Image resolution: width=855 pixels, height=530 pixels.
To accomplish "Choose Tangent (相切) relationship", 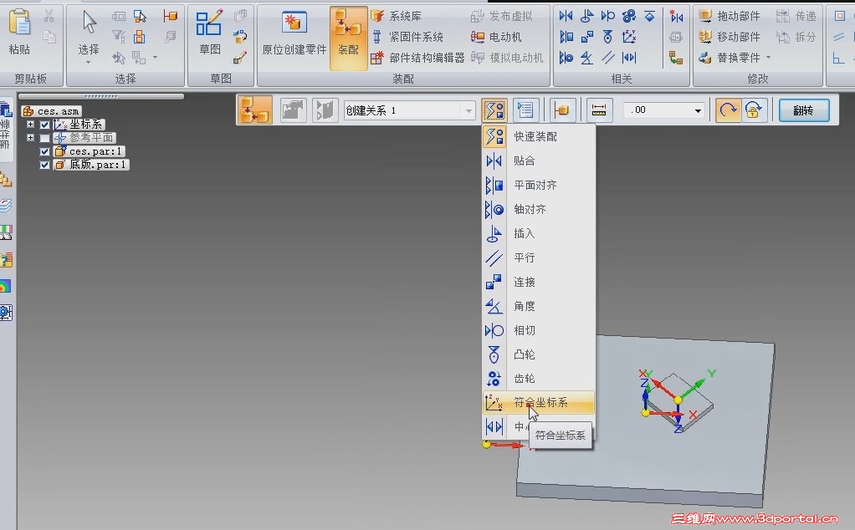I will click(x=538, y=331).
